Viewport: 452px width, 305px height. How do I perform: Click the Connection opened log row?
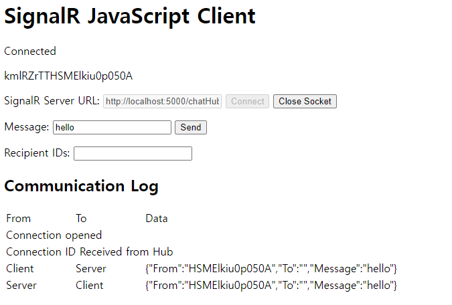(x=54, y=235)
